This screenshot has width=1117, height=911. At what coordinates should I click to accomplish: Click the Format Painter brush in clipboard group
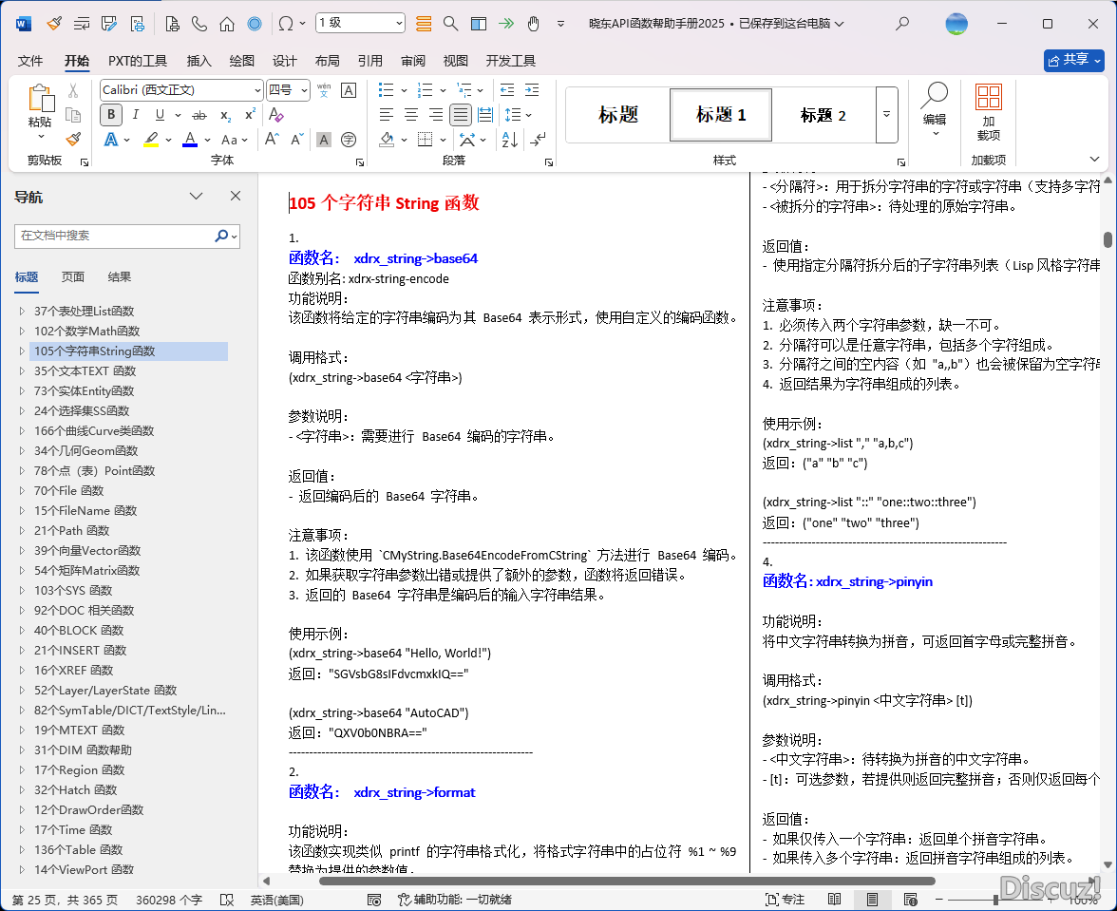(x=73, y=139)
